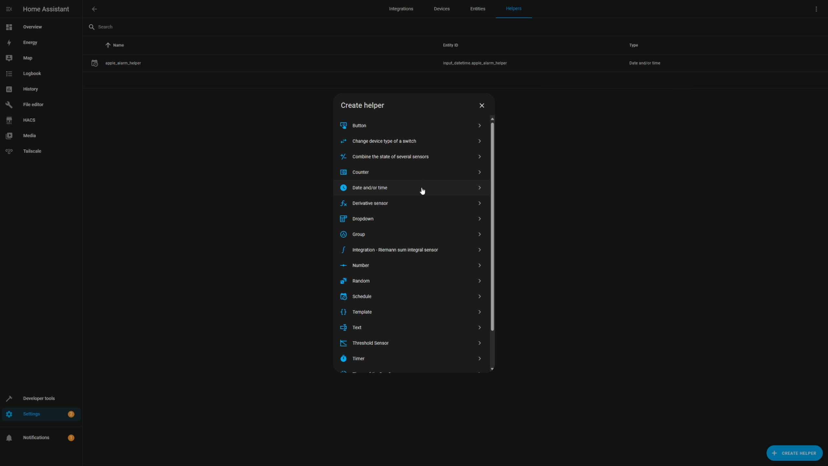This screenshot has height=466, width=828.
Task: Open the three-dot overflow menu
Action: pos(816,9)
